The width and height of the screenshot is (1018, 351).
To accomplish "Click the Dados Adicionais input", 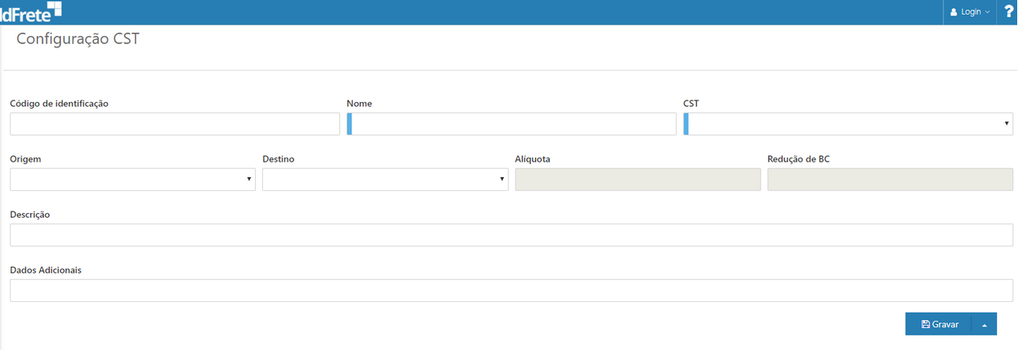I will click(511, 291).
